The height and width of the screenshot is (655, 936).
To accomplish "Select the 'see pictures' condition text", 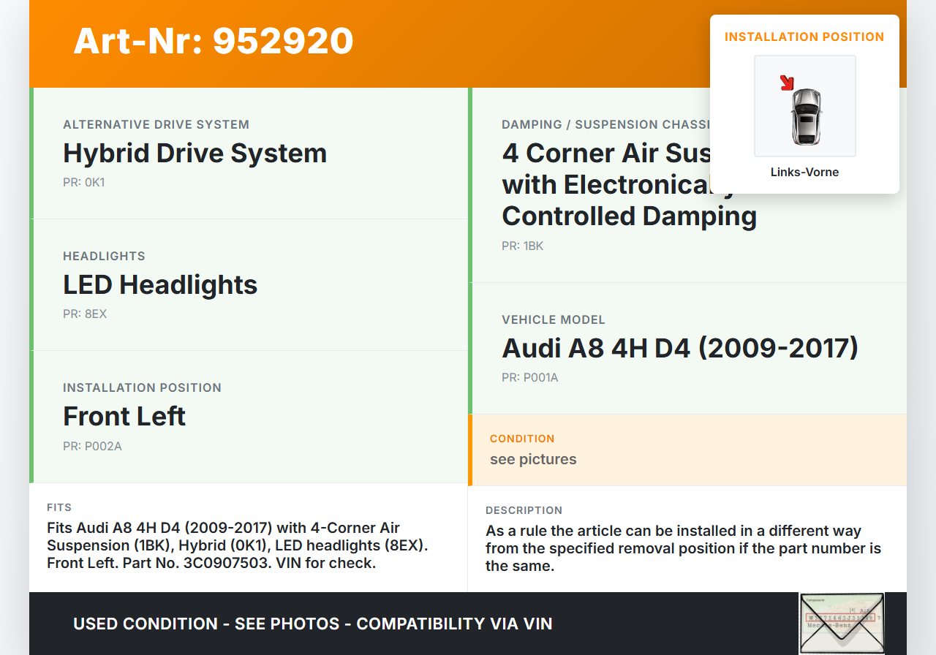I will (x=533, y=459).
